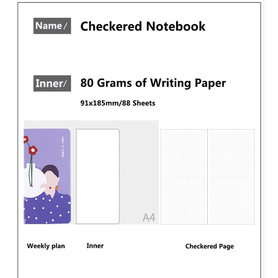The height and width of the screenshot is (278, 278).
Task: Click the Inner caption below the blank page
Action: coord(95,246)
